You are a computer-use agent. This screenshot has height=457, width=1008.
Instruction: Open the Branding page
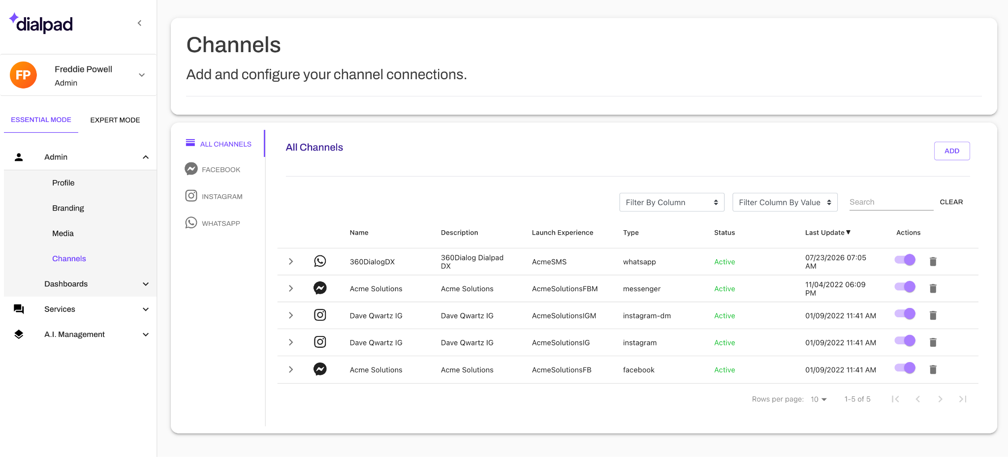click(x=68, y=208)
